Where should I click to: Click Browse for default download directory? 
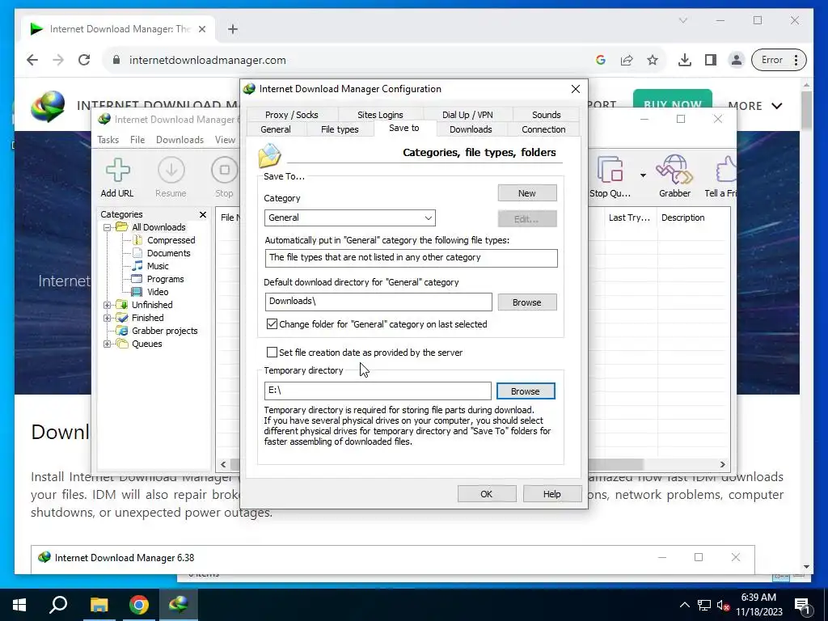(527, 302)
